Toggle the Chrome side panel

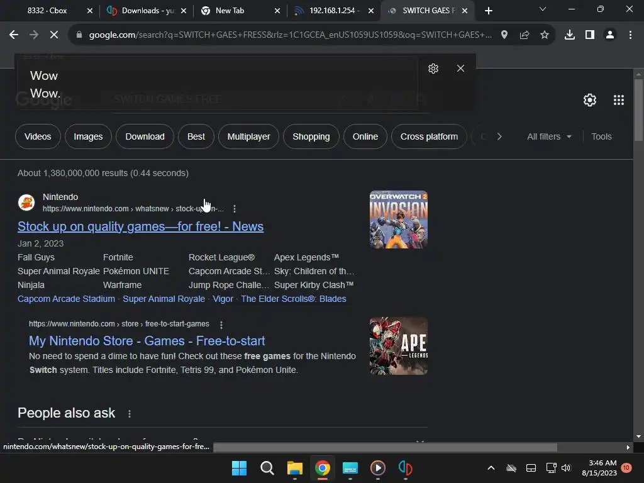click(590, 35)
